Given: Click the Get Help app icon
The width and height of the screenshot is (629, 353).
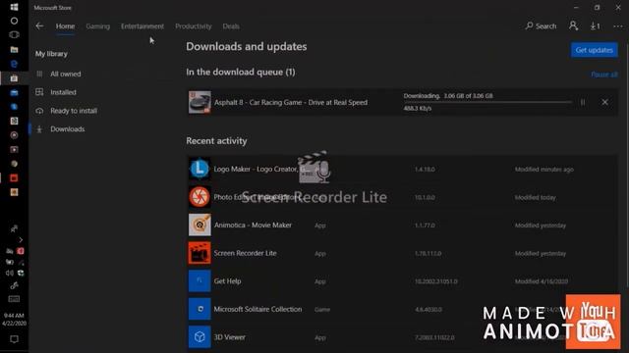Looking at the screenshot, I should point(200,280).
